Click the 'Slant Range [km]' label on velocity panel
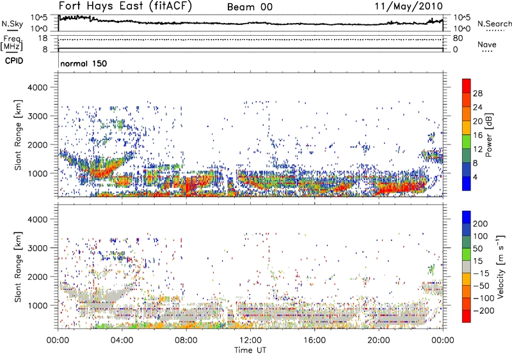The width and height of the screenshot is (512, 354). pyautogui.click(x=18, y=266)
